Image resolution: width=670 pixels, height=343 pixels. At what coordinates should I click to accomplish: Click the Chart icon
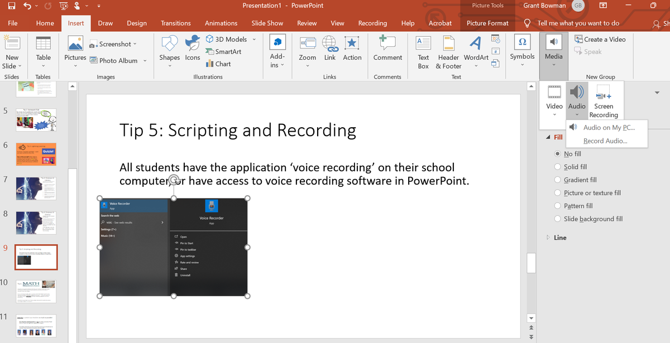pos(218,64)
